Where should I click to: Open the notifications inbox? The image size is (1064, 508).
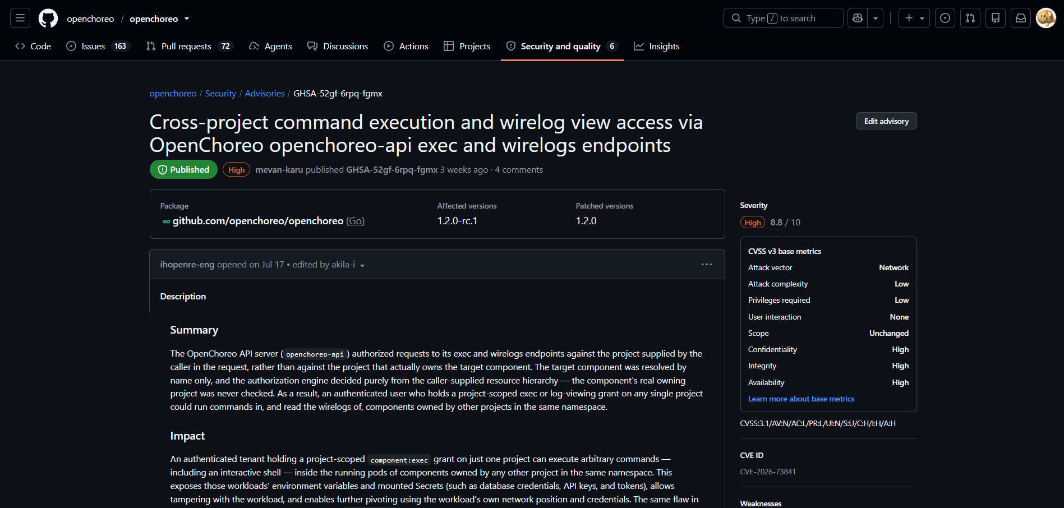coord(1021,19)
